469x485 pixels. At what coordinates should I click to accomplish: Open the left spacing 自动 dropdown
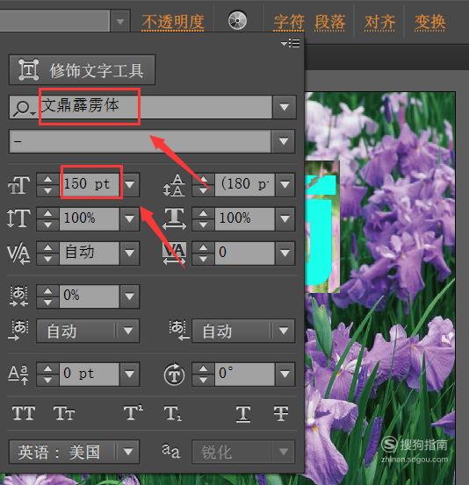pos(88,331)
